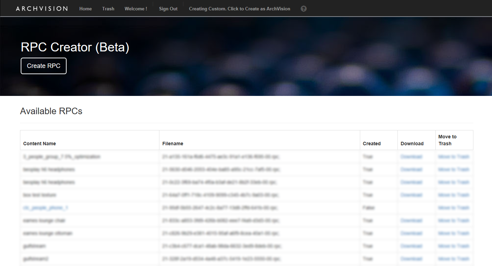492x266 pixels.
Task: Click the Welcome ! menu item
Action: (136, 9)
